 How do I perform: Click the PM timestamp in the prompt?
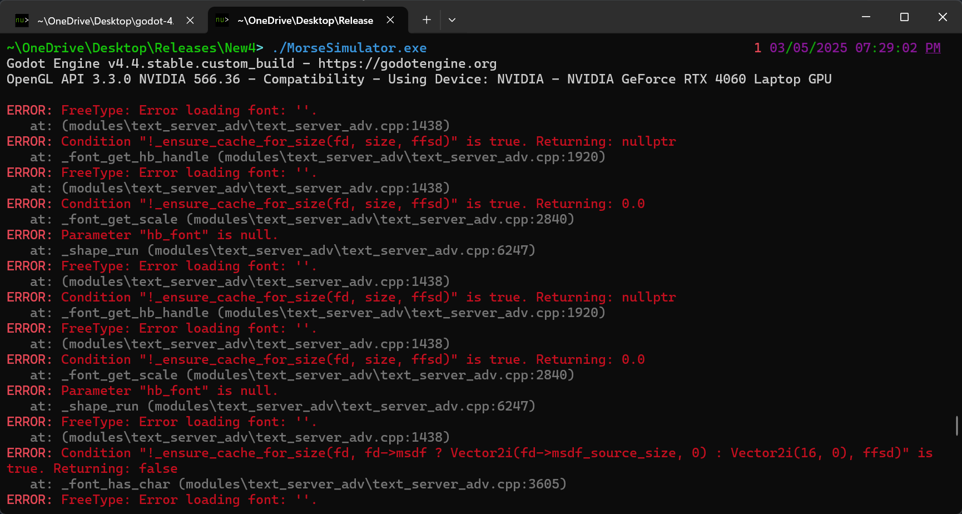tap(933, 48)
